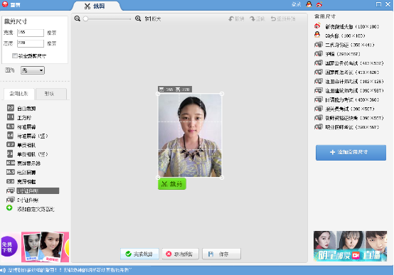The image size is (394, 275).
Task: Select the 16:10 宽屏显示器 ratio icon
Action: pyautogui.click(x=10, y=163)
